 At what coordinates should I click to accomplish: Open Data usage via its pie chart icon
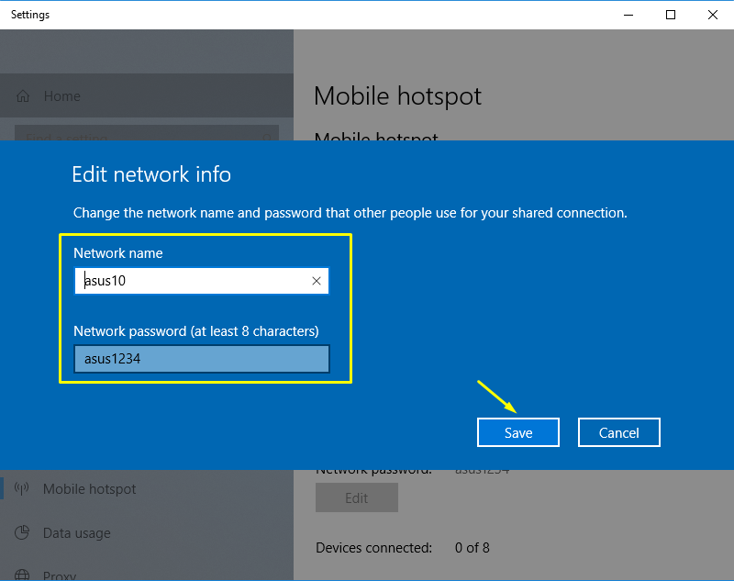pos(21,533)
